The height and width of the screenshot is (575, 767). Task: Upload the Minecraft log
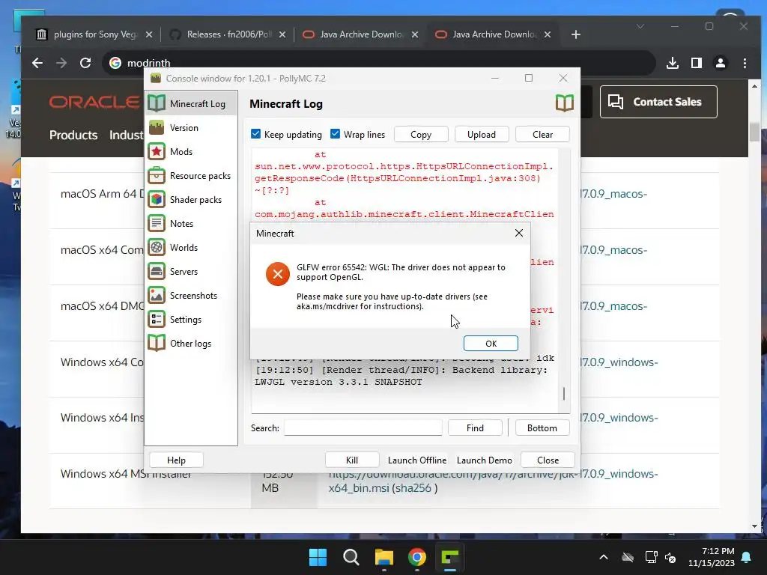(x=482, y=135)
